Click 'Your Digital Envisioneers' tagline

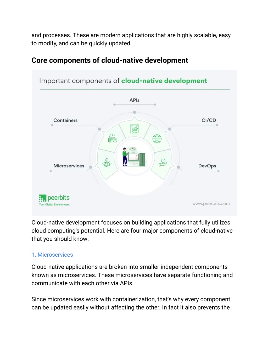coord(54,205)
